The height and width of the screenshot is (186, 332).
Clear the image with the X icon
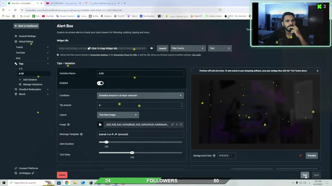[177, 125]
